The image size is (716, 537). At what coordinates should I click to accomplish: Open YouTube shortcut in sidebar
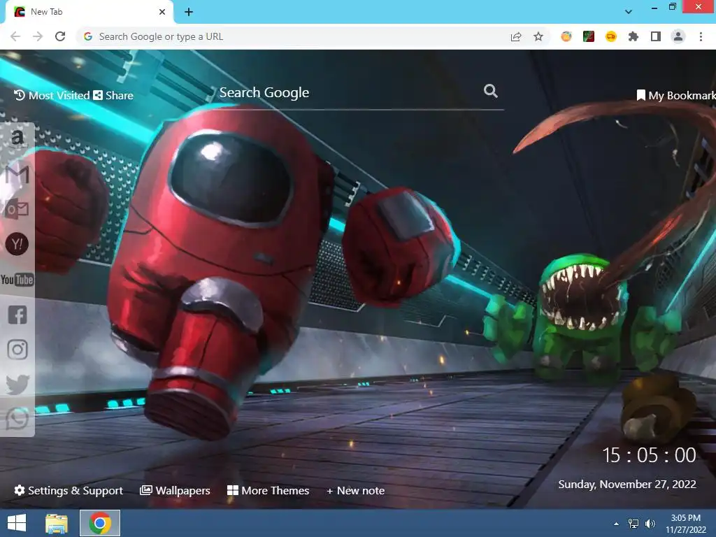point(17,280)
